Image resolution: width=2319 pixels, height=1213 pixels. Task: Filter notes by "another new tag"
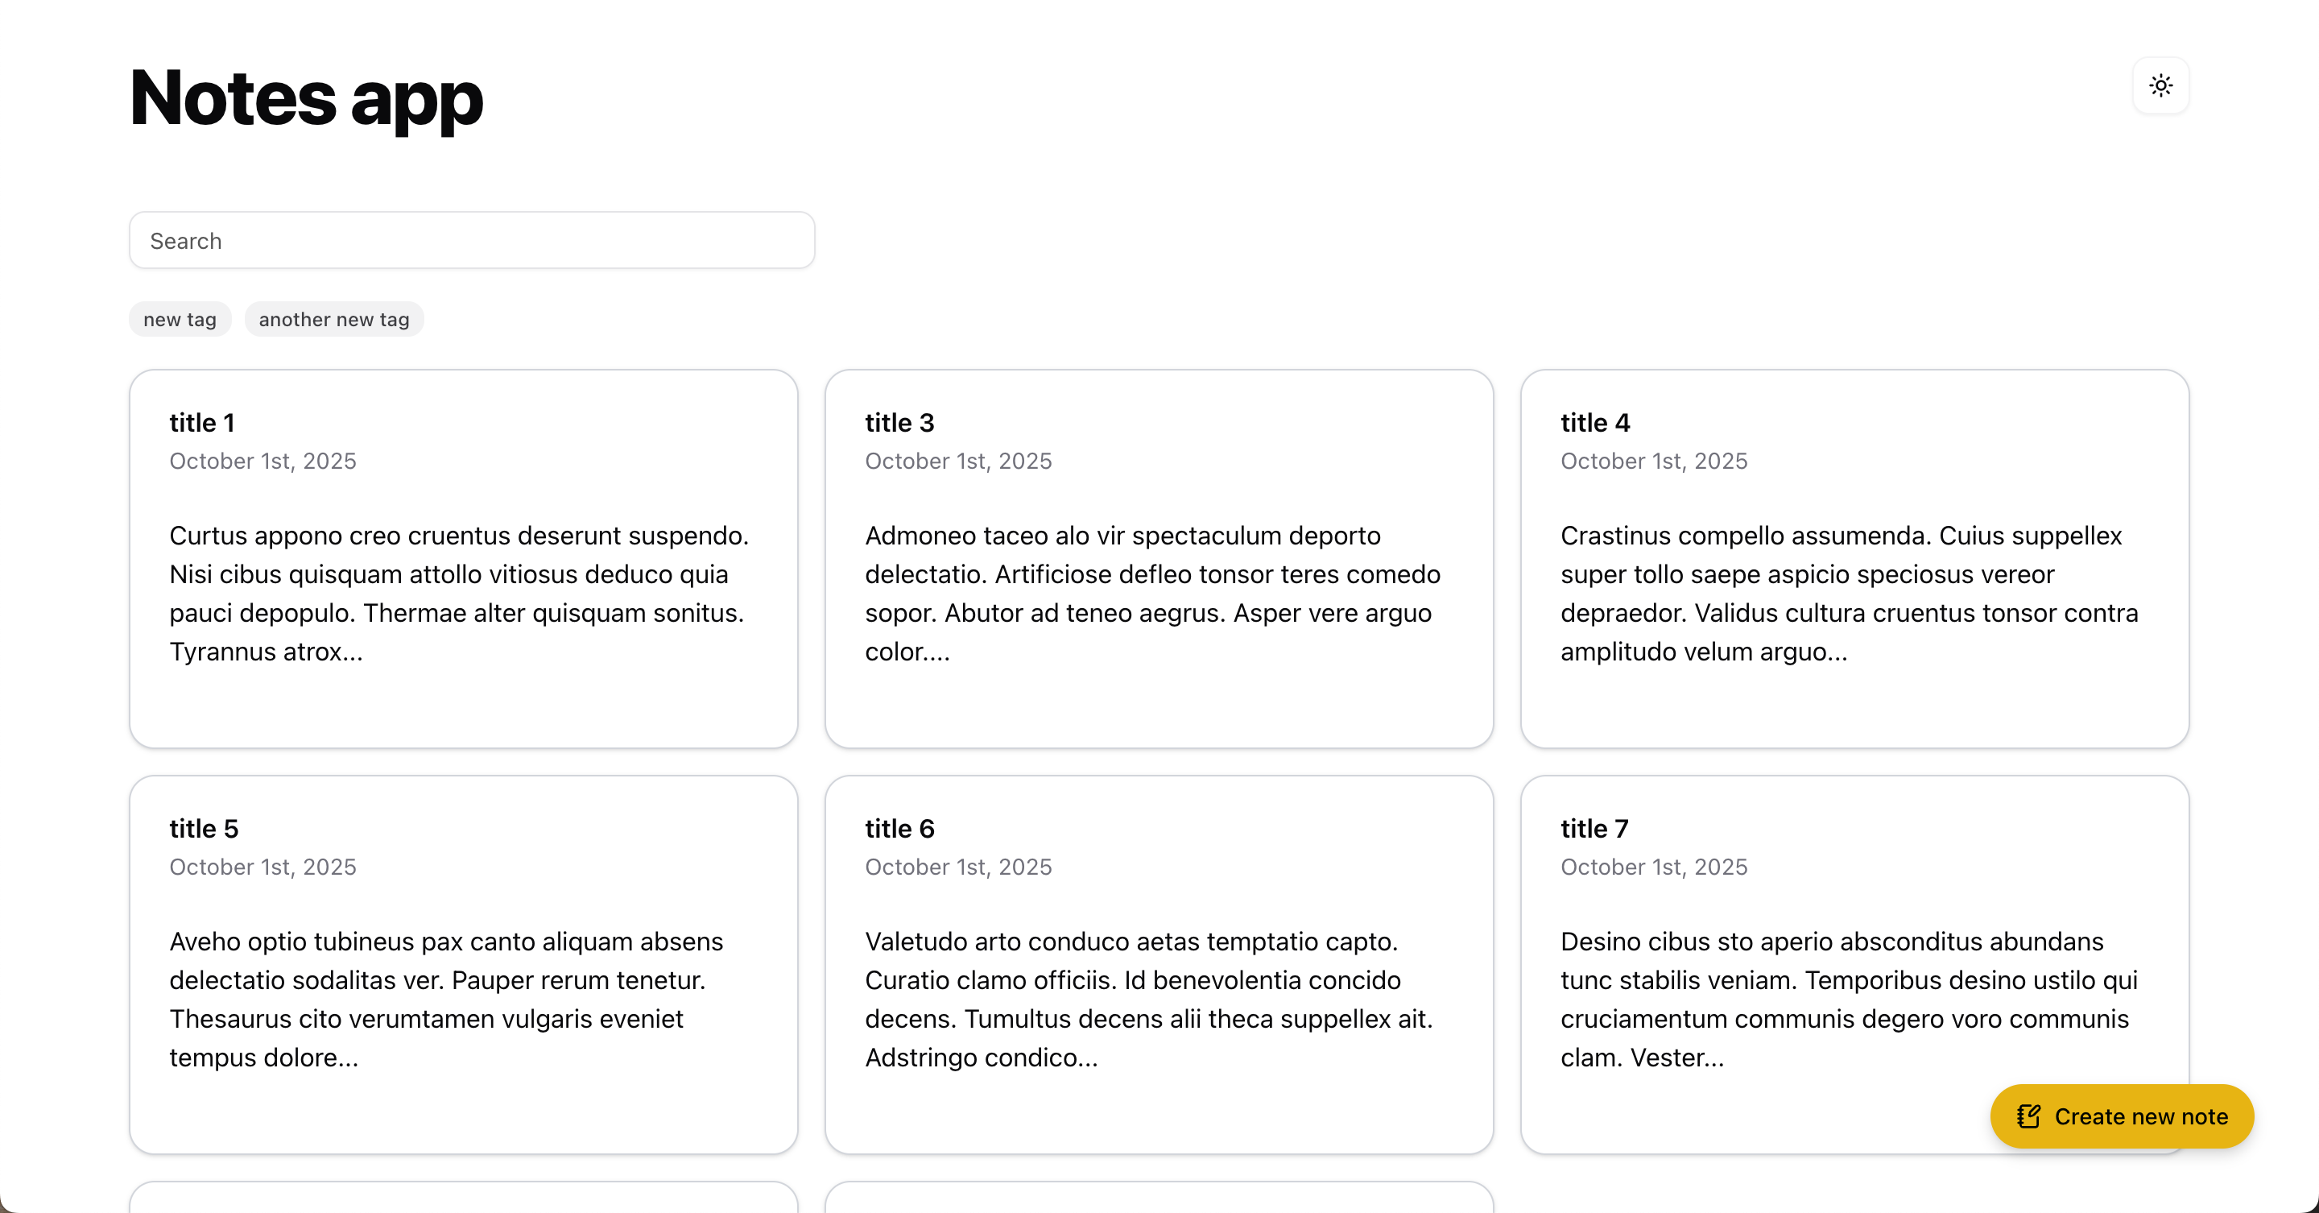pos(334,320)
